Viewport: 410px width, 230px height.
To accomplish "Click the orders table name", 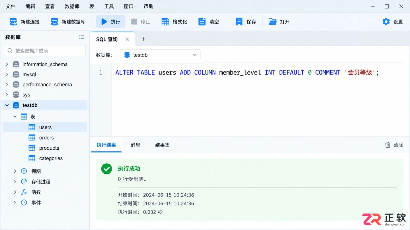I will point(46,138).
